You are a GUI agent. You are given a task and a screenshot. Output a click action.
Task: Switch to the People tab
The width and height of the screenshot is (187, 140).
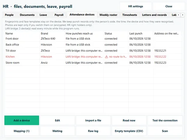point(9,15)
